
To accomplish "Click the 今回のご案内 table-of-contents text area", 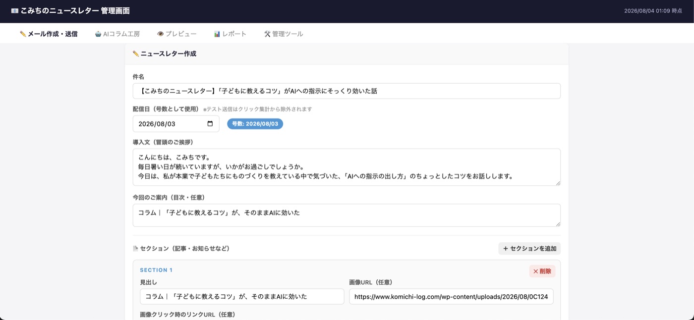I will [x=347, y=215].
